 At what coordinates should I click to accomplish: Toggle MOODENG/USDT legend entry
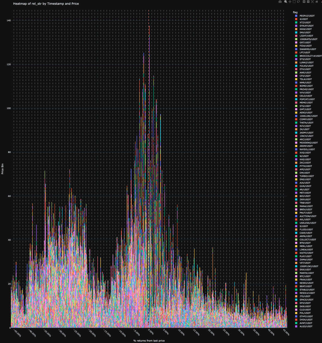[306, 143]
